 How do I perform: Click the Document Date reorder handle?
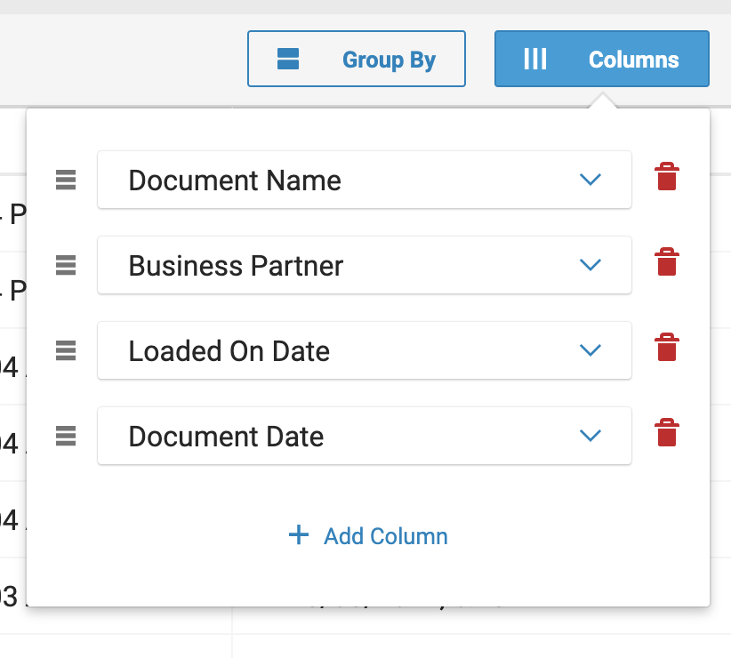pos(66,436)
